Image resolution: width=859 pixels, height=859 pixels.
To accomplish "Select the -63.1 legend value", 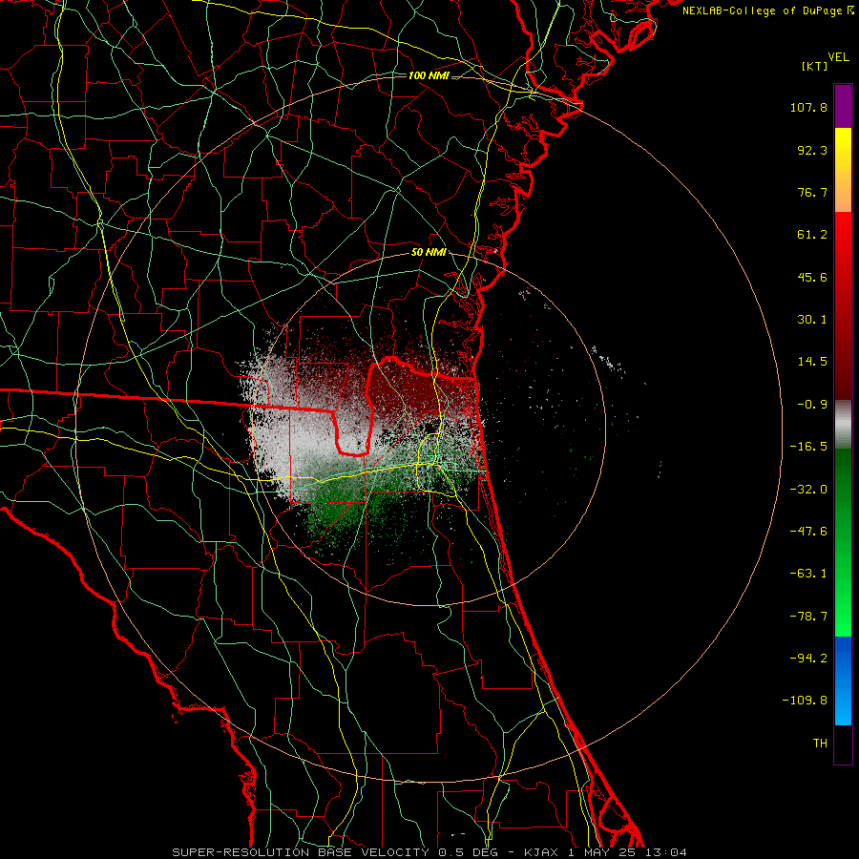I will pyautogui.click(x=808, y=574).
